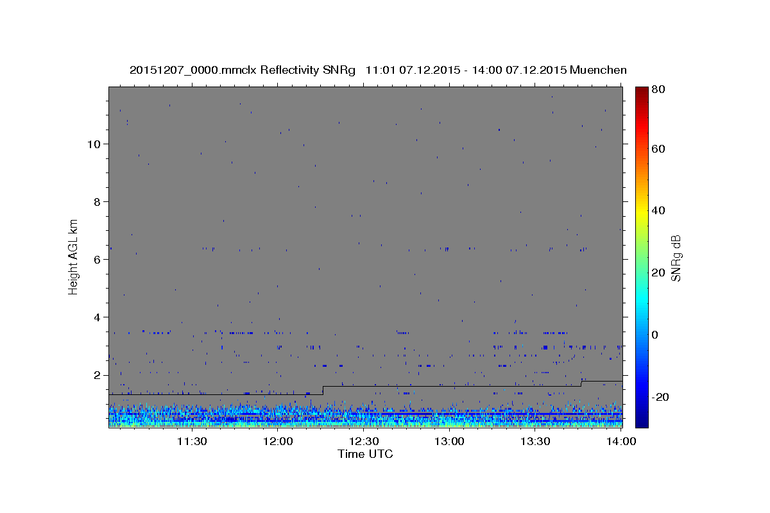
Task: Click the 12:30 time tick label
Action: [x=364, y=441]
